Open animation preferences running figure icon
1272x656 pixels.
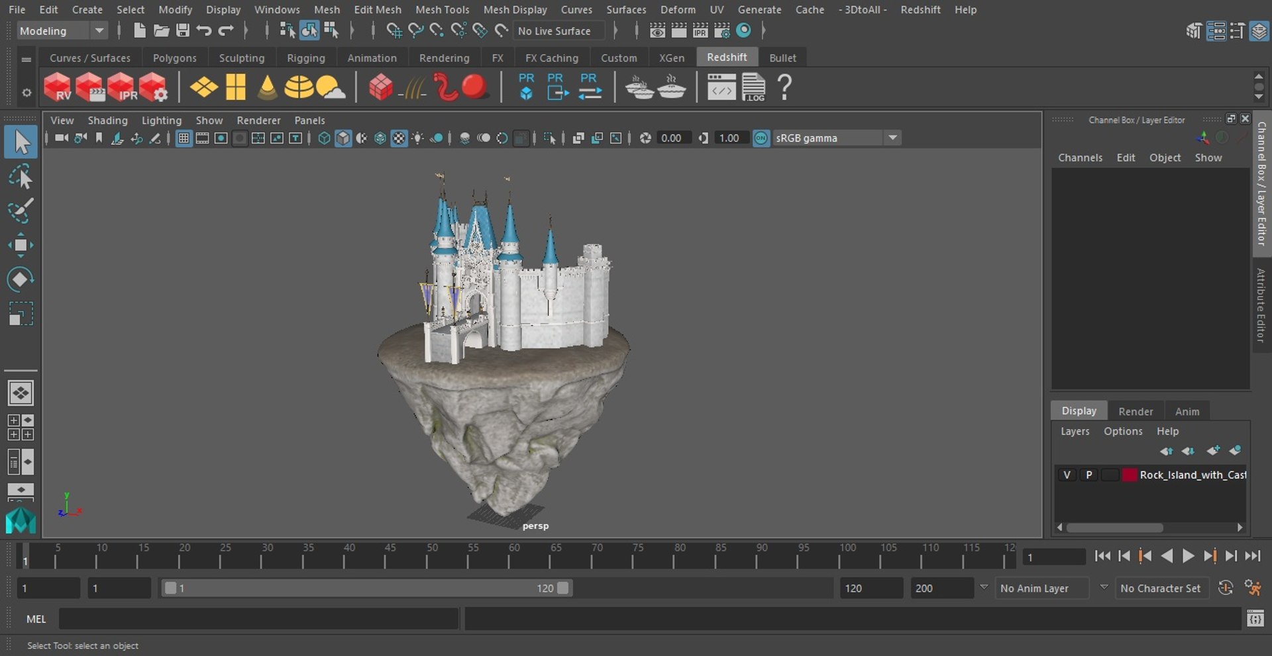[1252, 588]
